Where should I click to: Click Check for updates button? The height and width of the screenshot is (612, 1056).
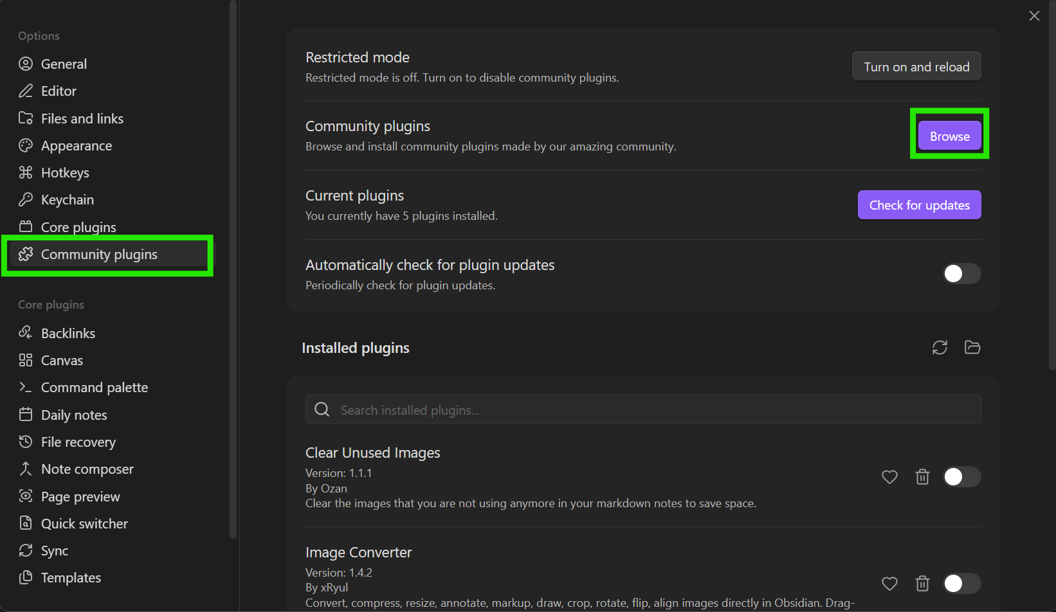point(920,205)
